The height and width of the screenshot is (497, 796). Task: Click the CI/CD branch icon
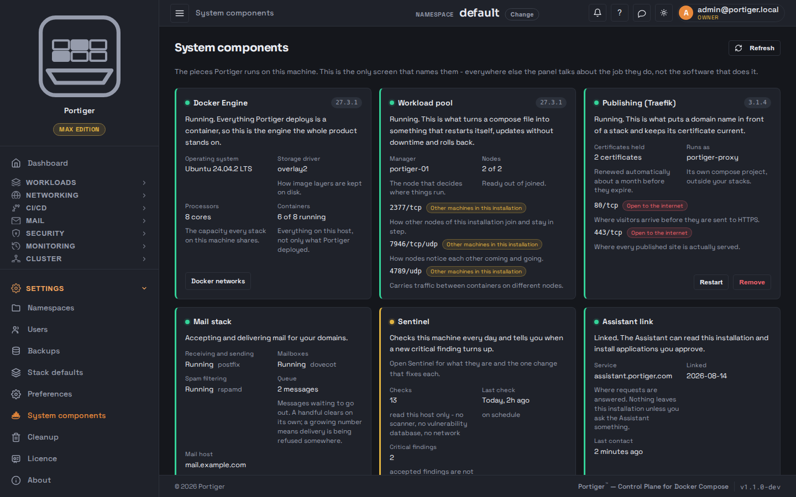(x=16, y=208)
